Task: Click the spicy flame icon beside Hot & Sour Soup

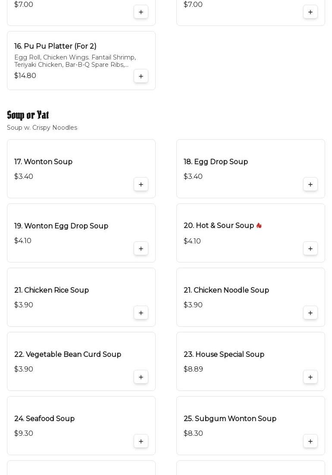Action: pyautogui.click(x=259, y=225)
